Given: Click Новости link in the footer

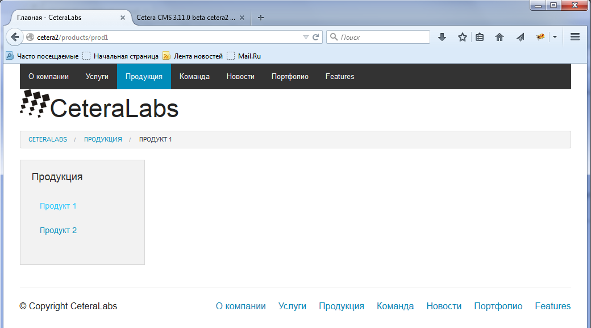Looking at the screenshot, I should pos(444,306).
